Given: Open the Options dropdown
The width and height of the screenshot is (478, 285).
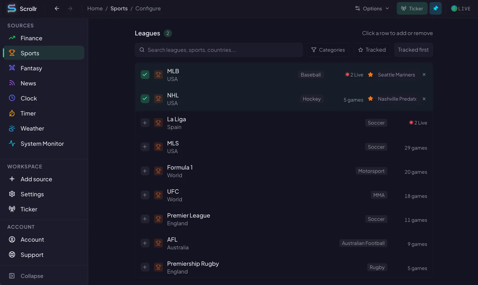Looking at the screenshot, I should click(x=372, y=8).
